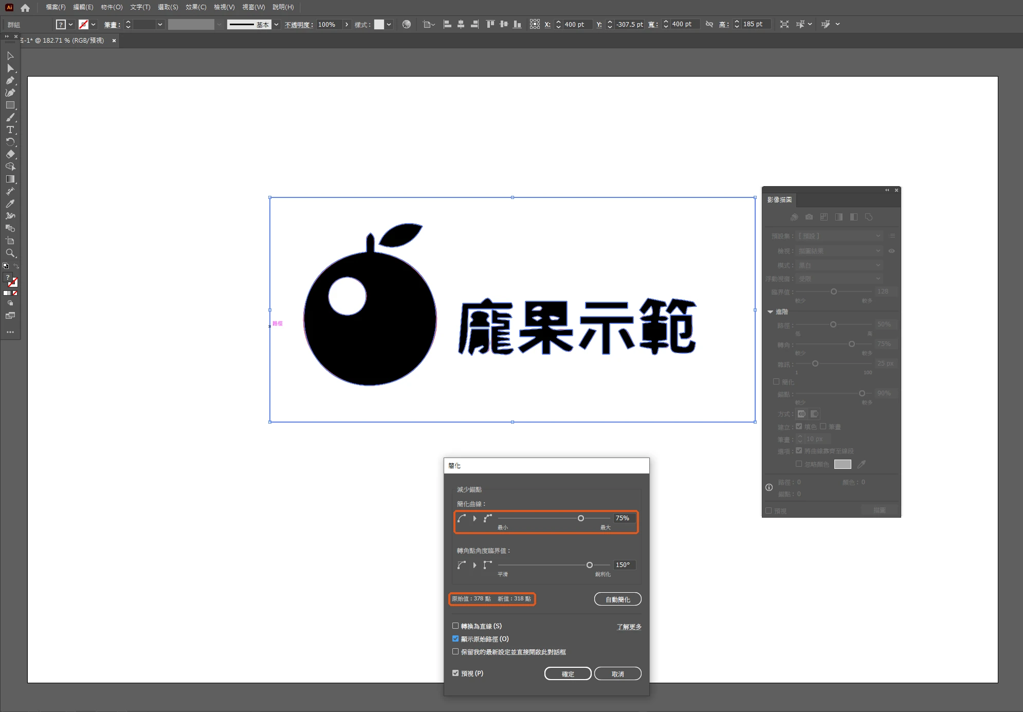Click the 確定 button

click(x=568, y=673)
